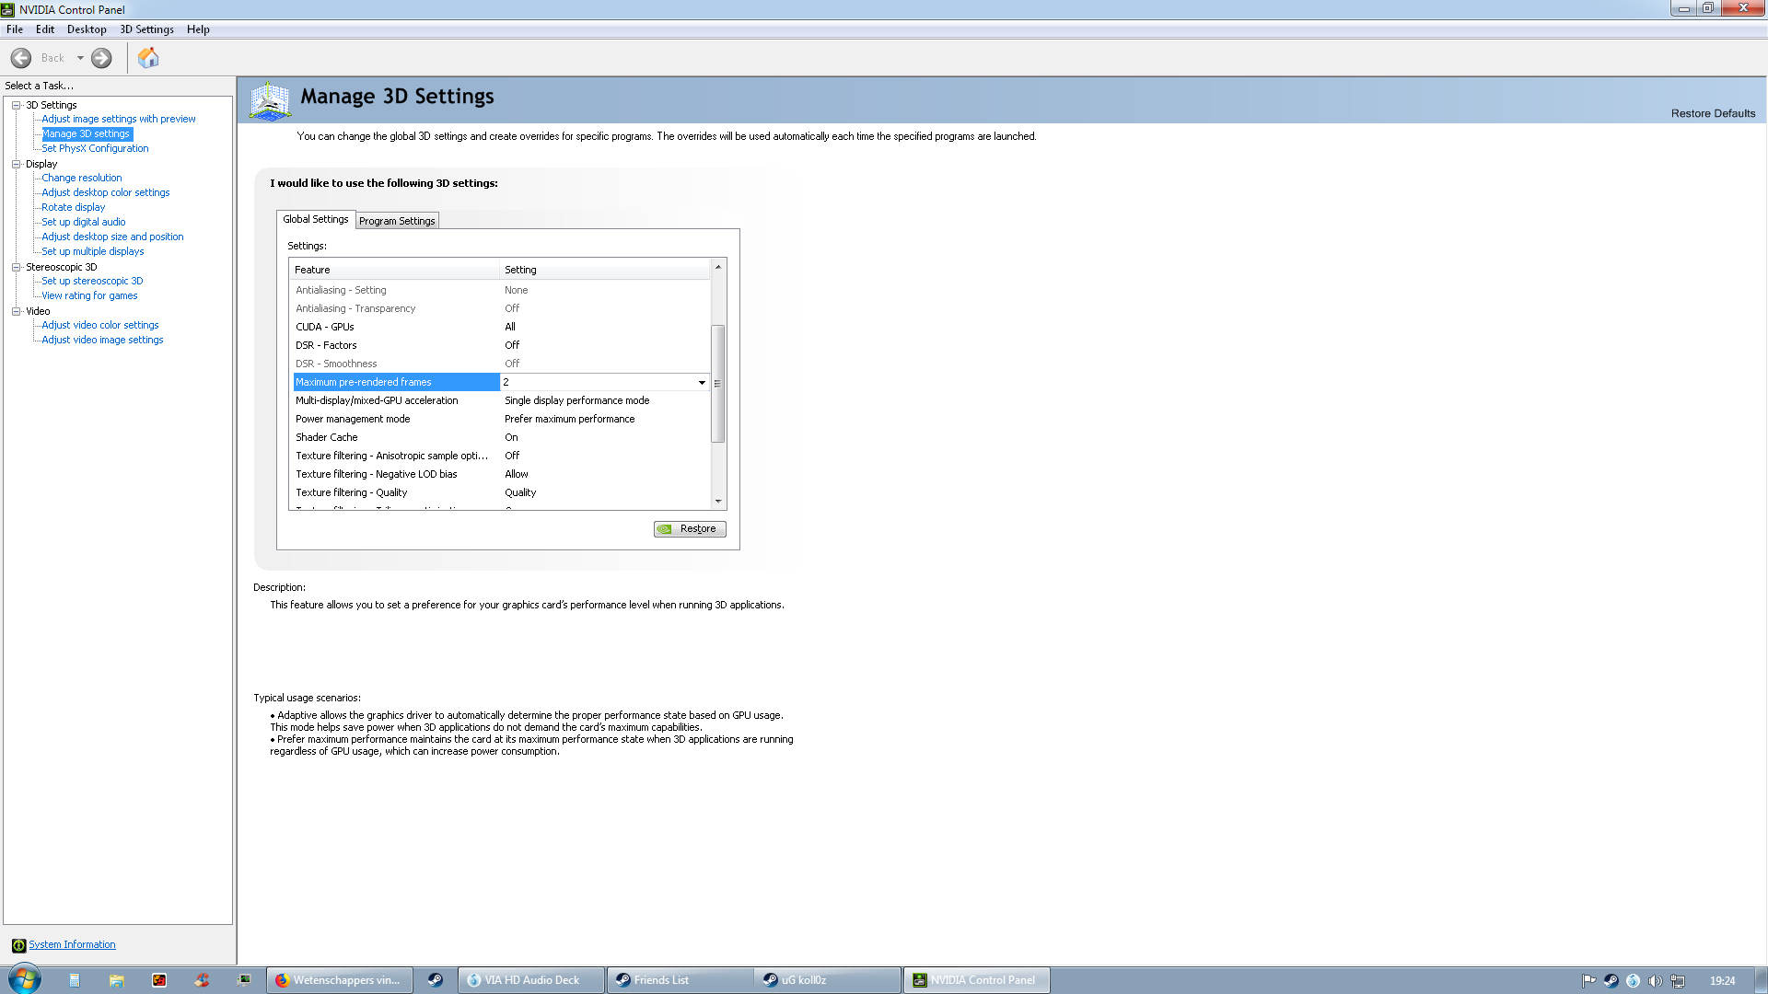The height and width of the screenshot is (994, 1768).
Task: Open Rotate display
Action: point(73,207)
